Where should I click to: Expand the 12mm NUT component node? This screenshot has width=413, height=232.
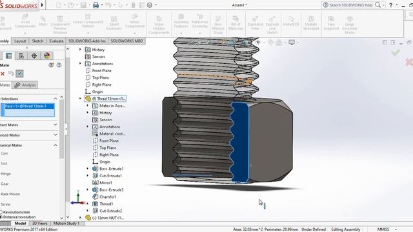click(x=80, y=218)
